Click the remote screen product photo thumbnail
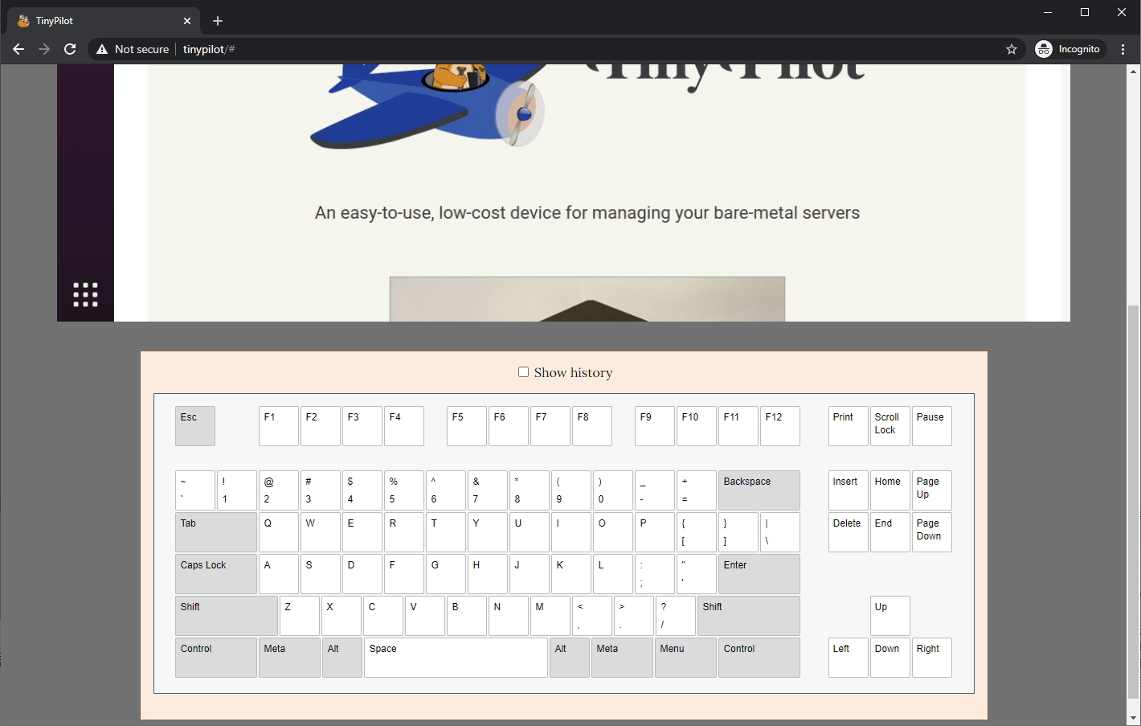This screenshot has height=726, width=1141. [x=587, y=299]
